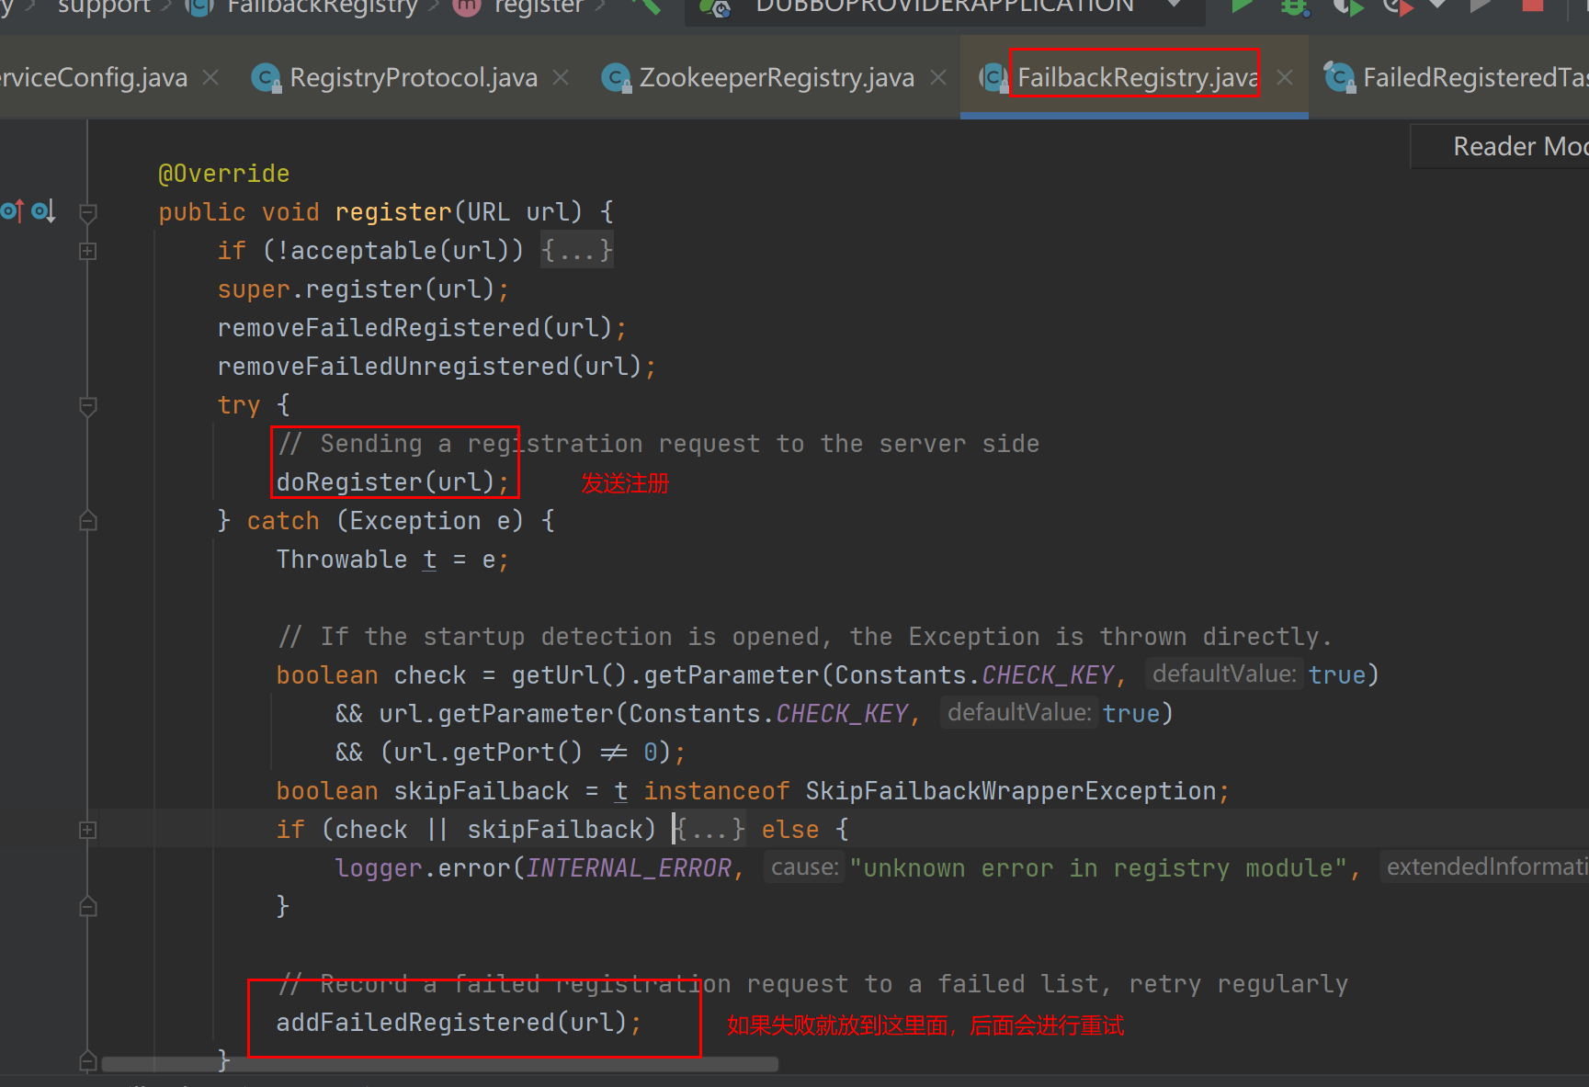
Task: Close the ServiceConfig.java tab
Action: [210, 77]
